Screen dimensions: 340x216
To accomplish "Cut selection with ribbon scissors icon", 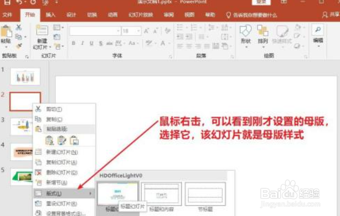I will coord(19,27).
